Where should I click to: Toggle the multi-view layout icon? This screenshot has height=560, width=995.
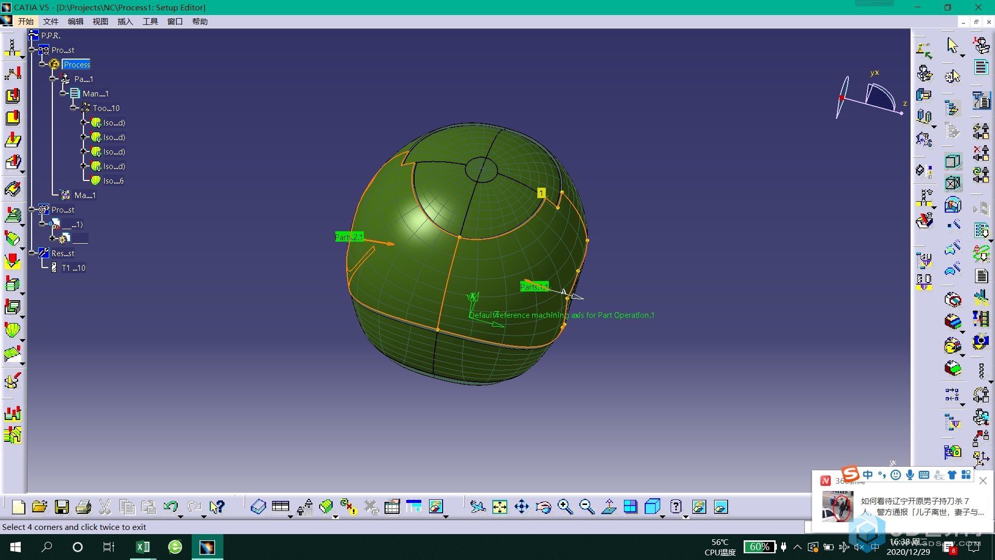click(631, 507)
